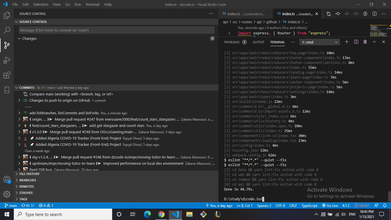Click the terminal scrollbar thumb

tap(389, 196)
